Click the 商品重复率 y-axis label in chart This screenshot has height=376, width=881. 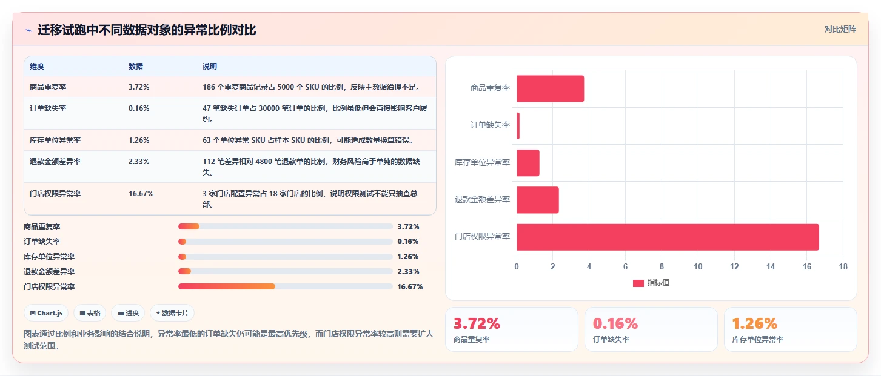pyautogui.click(x=490, y=88)
